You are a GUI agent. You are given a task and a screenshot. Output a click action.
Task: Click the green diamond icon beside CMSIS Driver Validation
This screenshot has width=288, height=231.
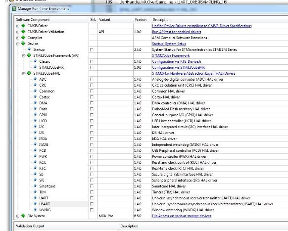click(23, 32)
